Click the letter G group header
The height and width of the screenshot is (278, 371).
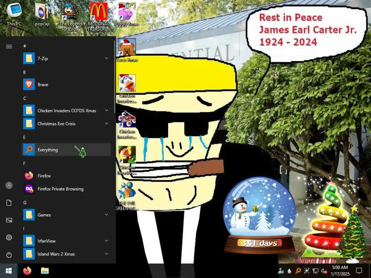(x=25, y=203)
